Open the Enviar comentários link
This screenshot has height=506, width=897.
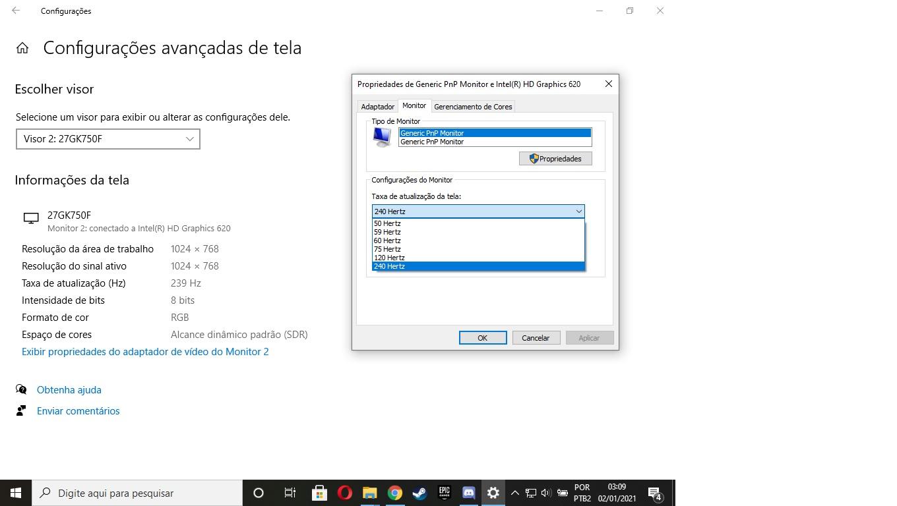pyautogui.click(x=78, y=411)
